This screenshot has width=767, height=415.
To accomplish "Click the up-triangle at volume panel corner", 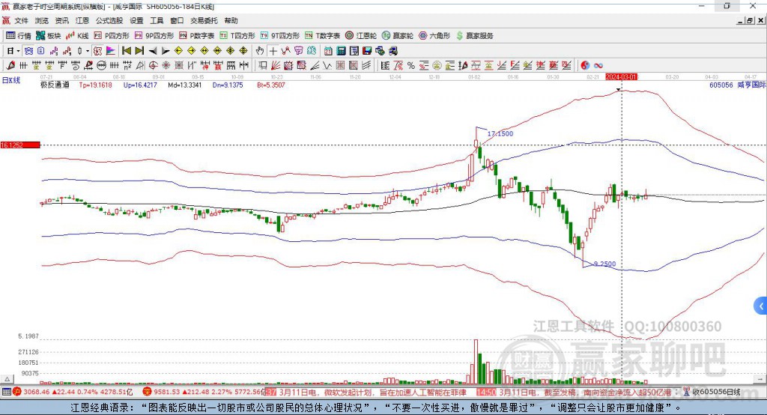I will (x=7, y=379).
